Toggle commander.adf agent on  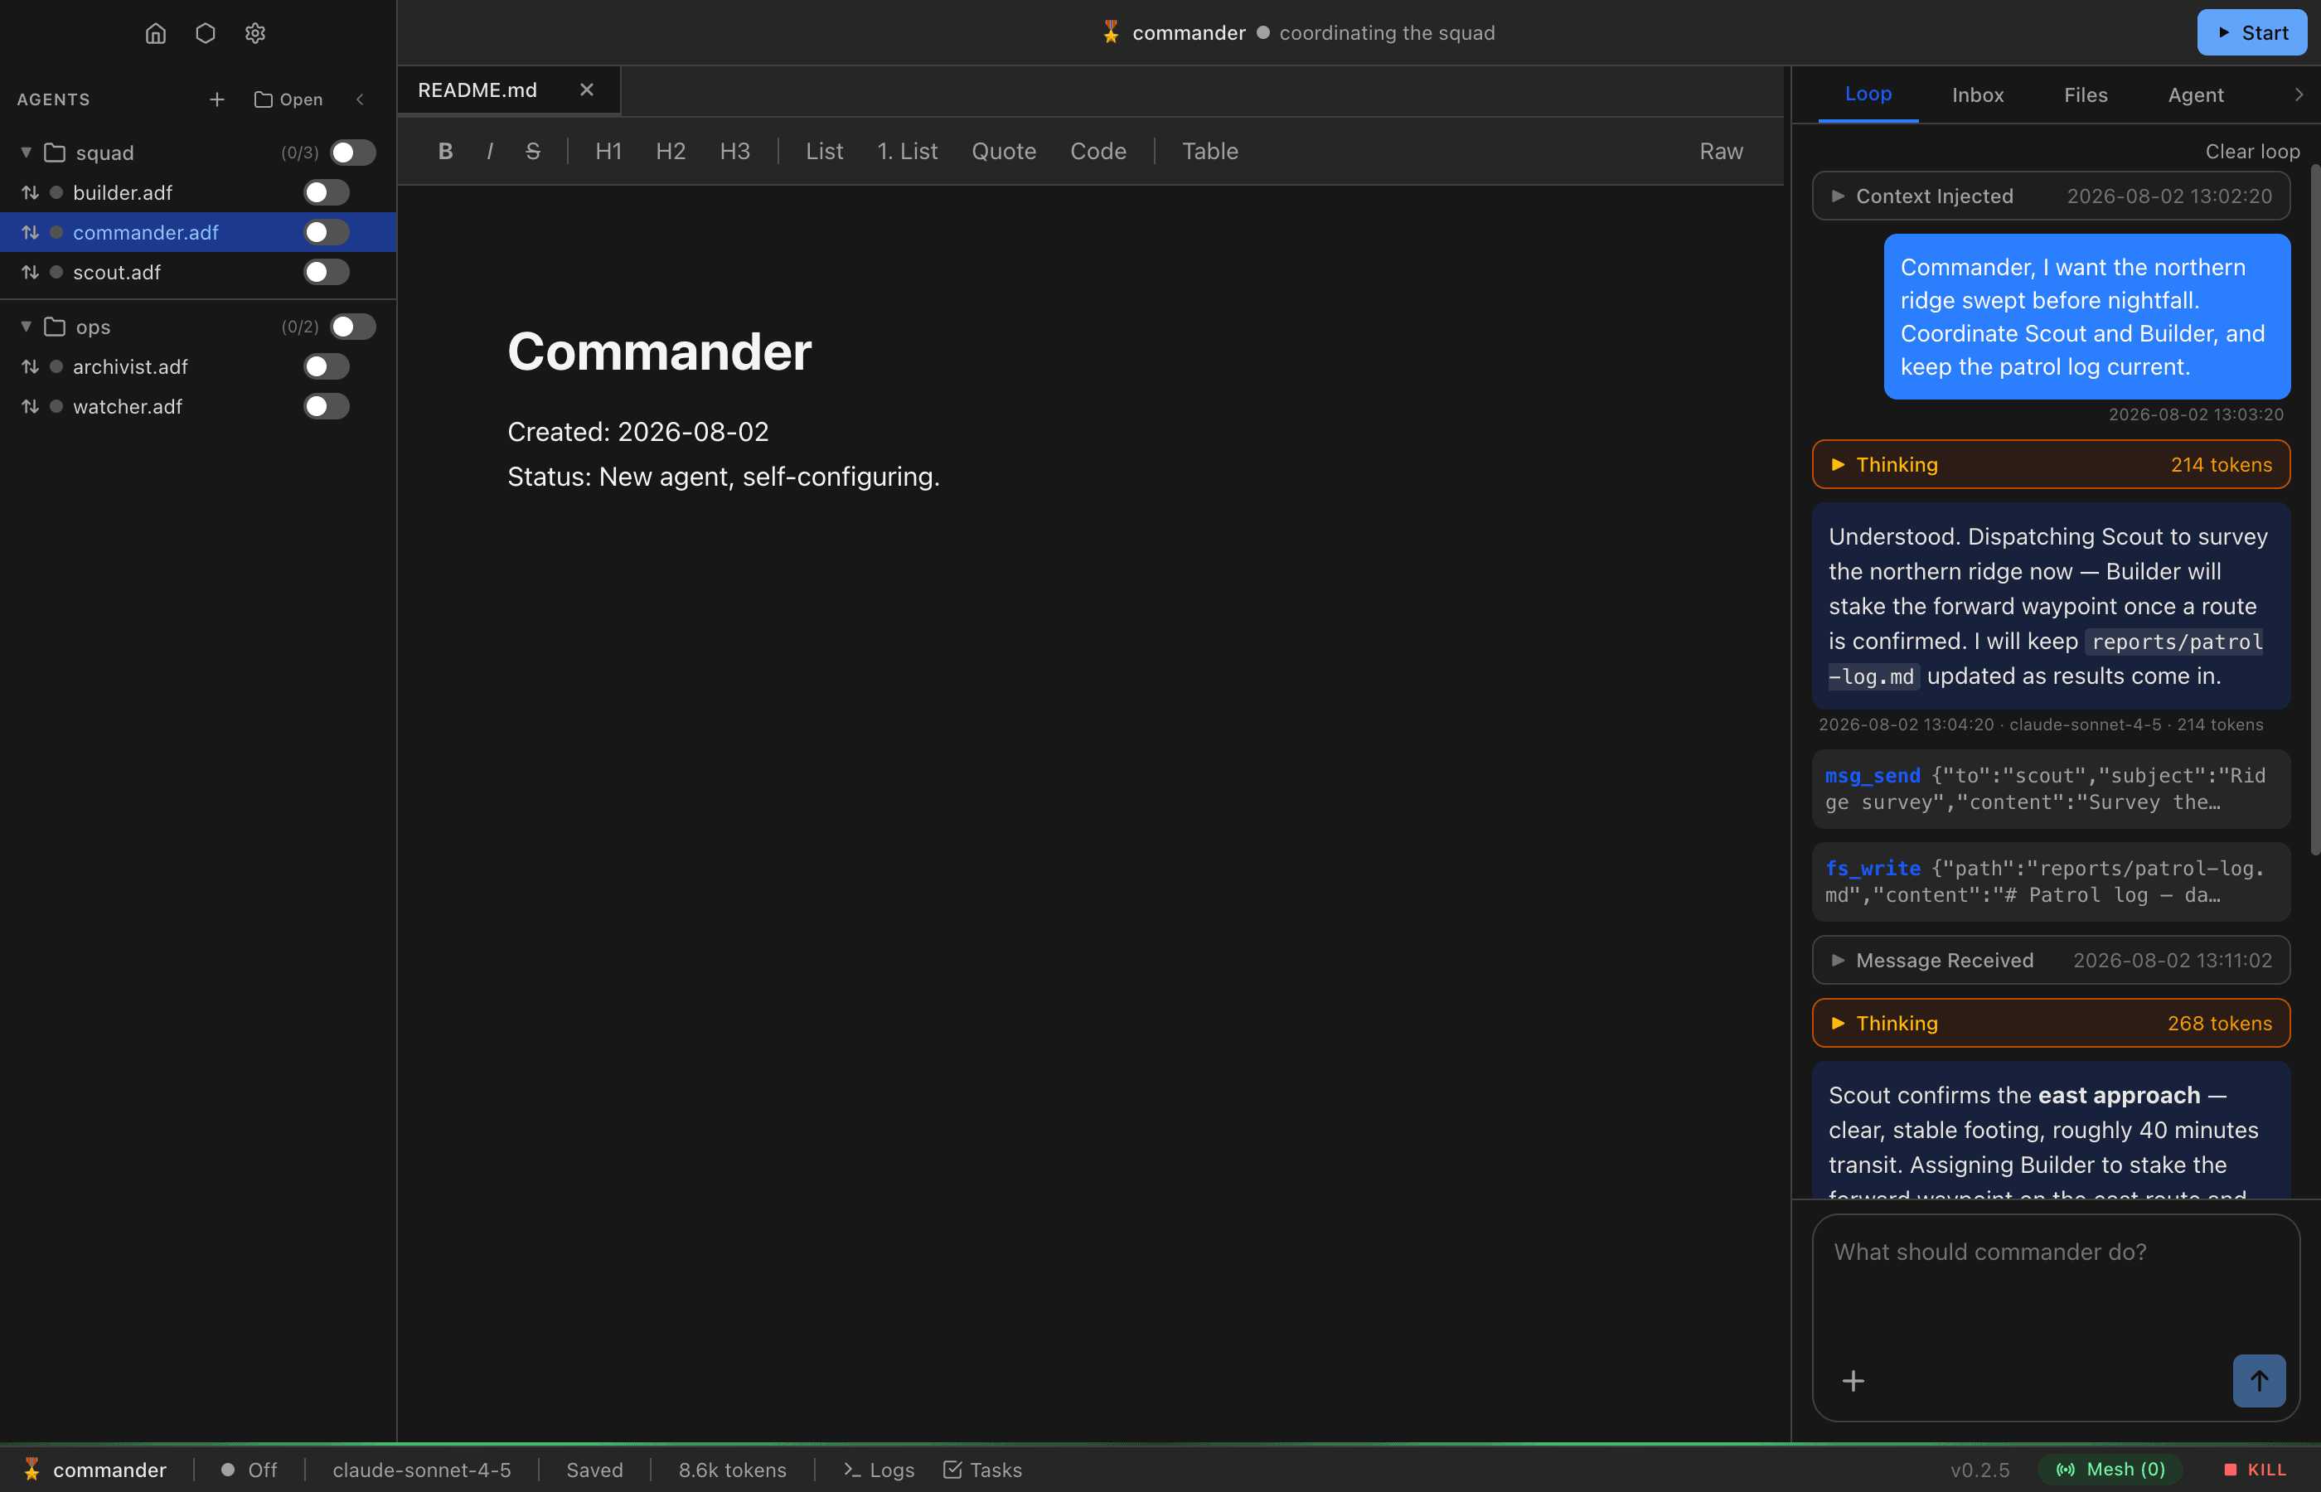pyautogui.click(x=327, y=231)
